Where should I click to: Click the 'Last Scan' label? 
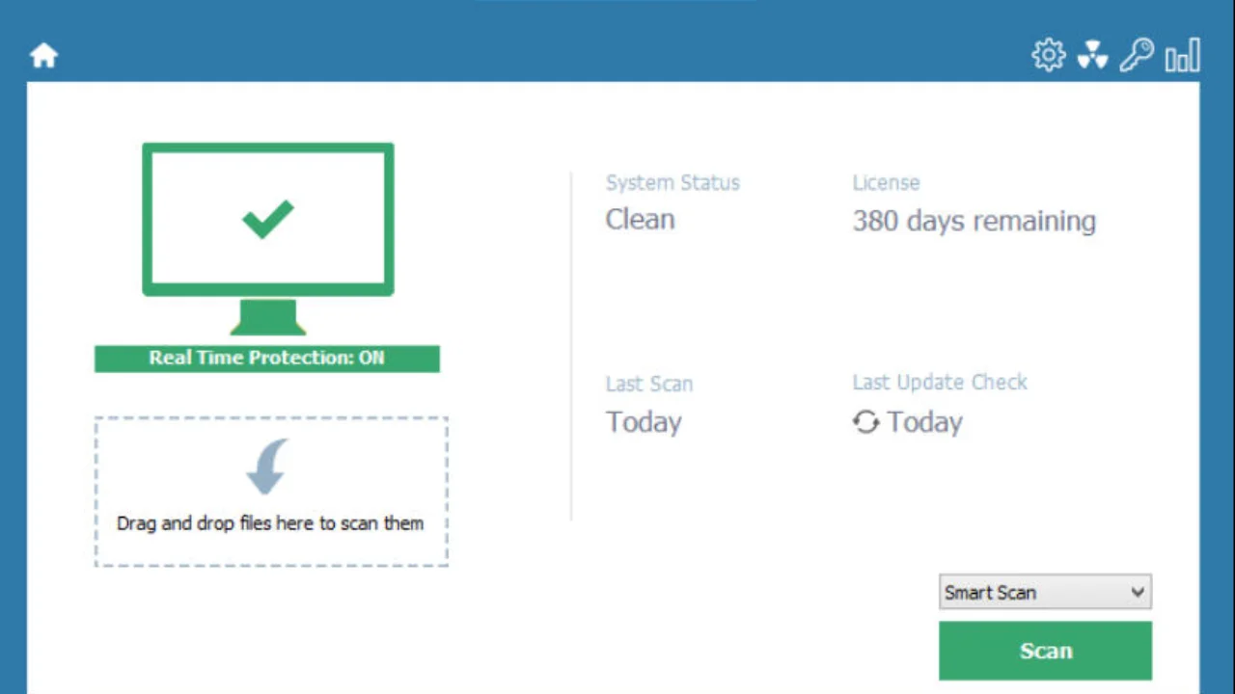tap(649, 384)
